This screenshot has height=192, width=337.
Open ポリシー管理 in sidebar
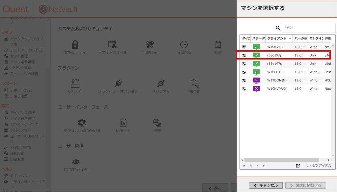[x=21, y=68]
